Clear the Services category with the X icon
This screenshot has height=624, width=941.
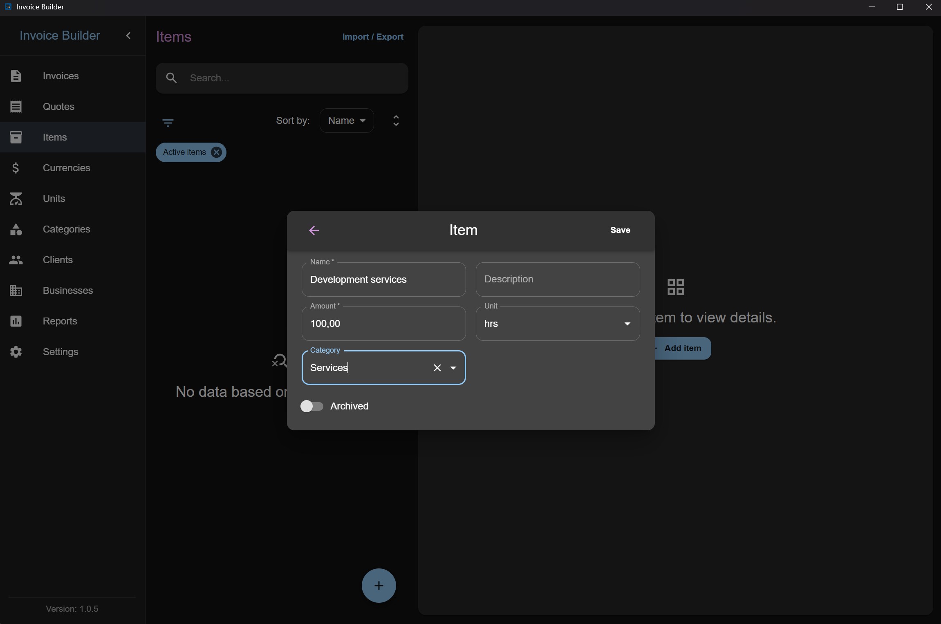tap(437, 368)
